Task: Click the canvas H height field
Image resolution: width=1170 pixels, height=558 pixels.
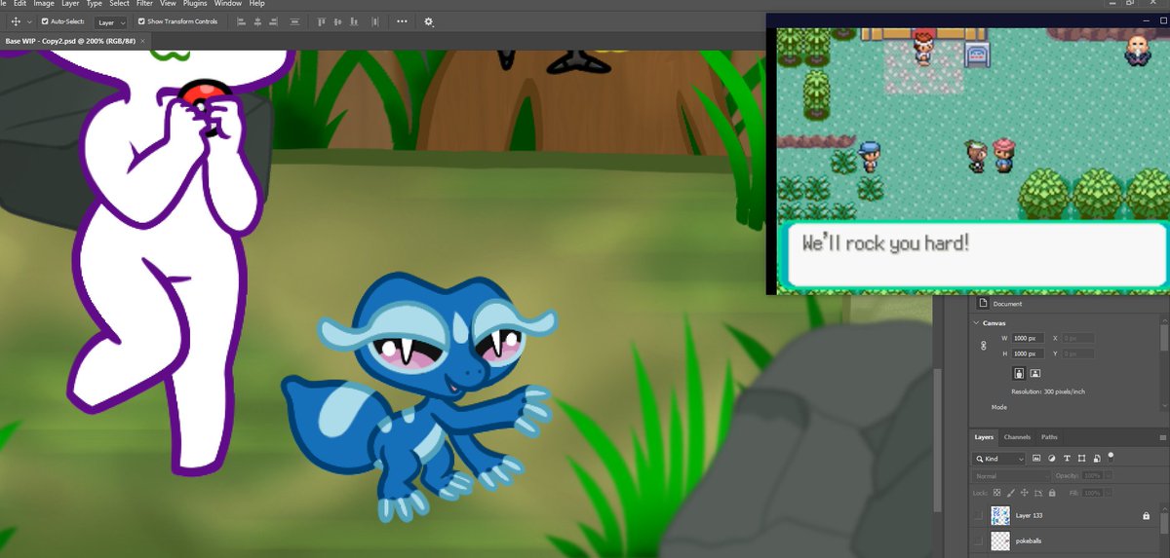Action: (1028, 353)
